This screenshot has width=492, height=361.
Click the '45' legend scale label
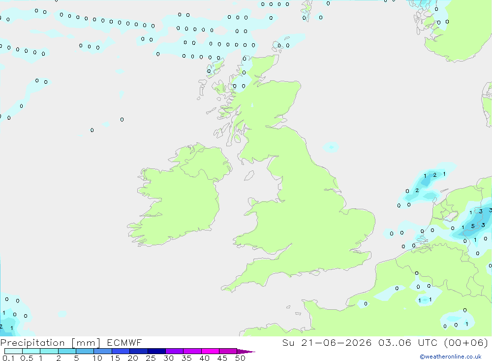222,358
